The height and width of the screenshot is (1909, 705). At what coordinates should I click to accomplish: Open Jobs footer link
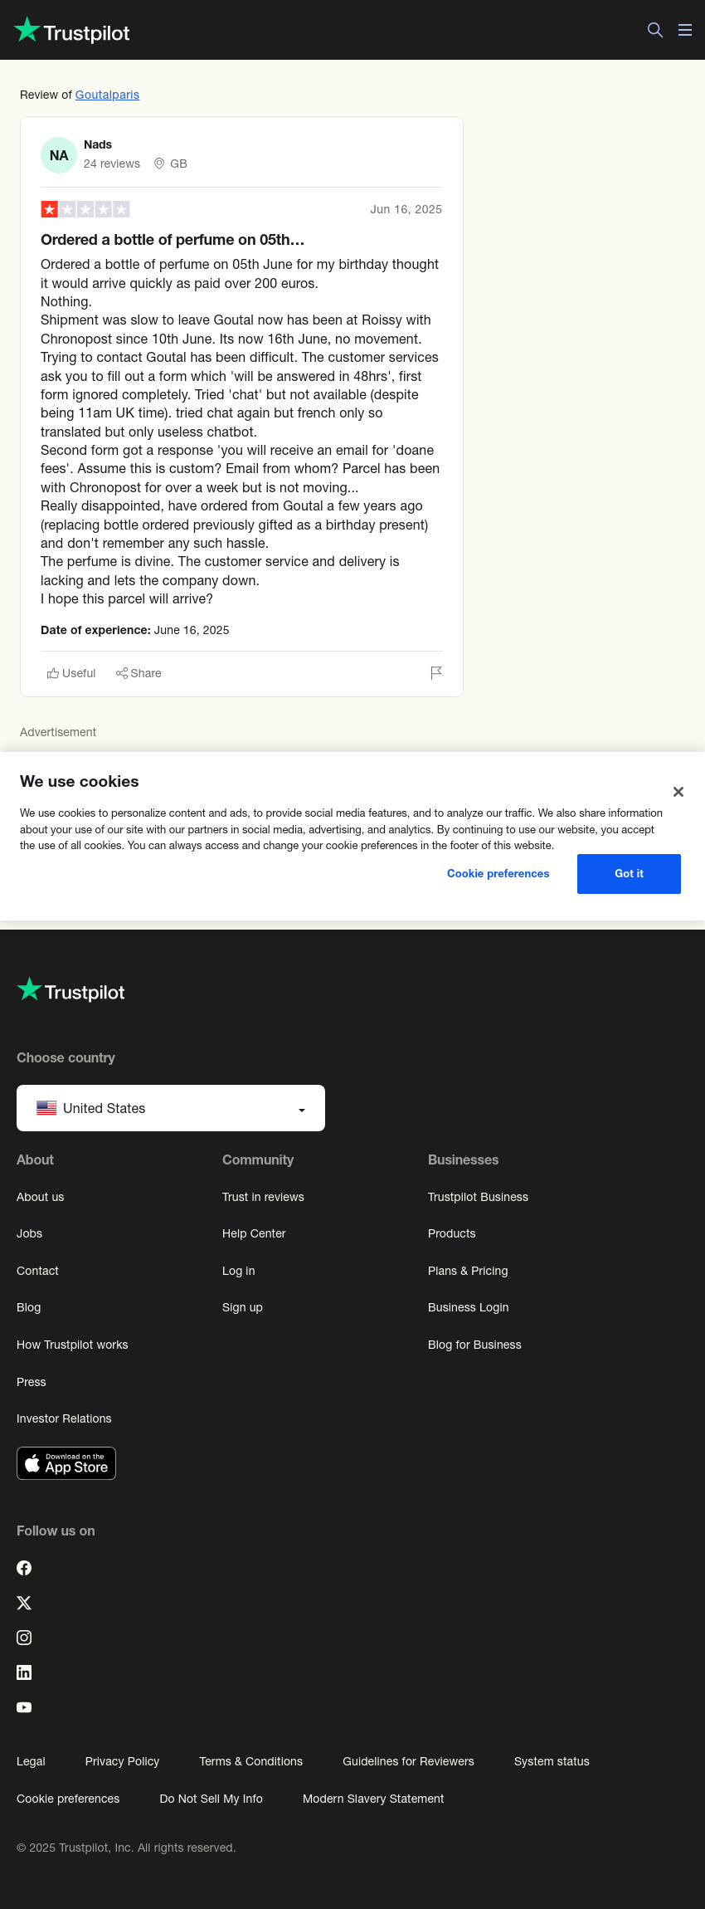[29, 1233]
